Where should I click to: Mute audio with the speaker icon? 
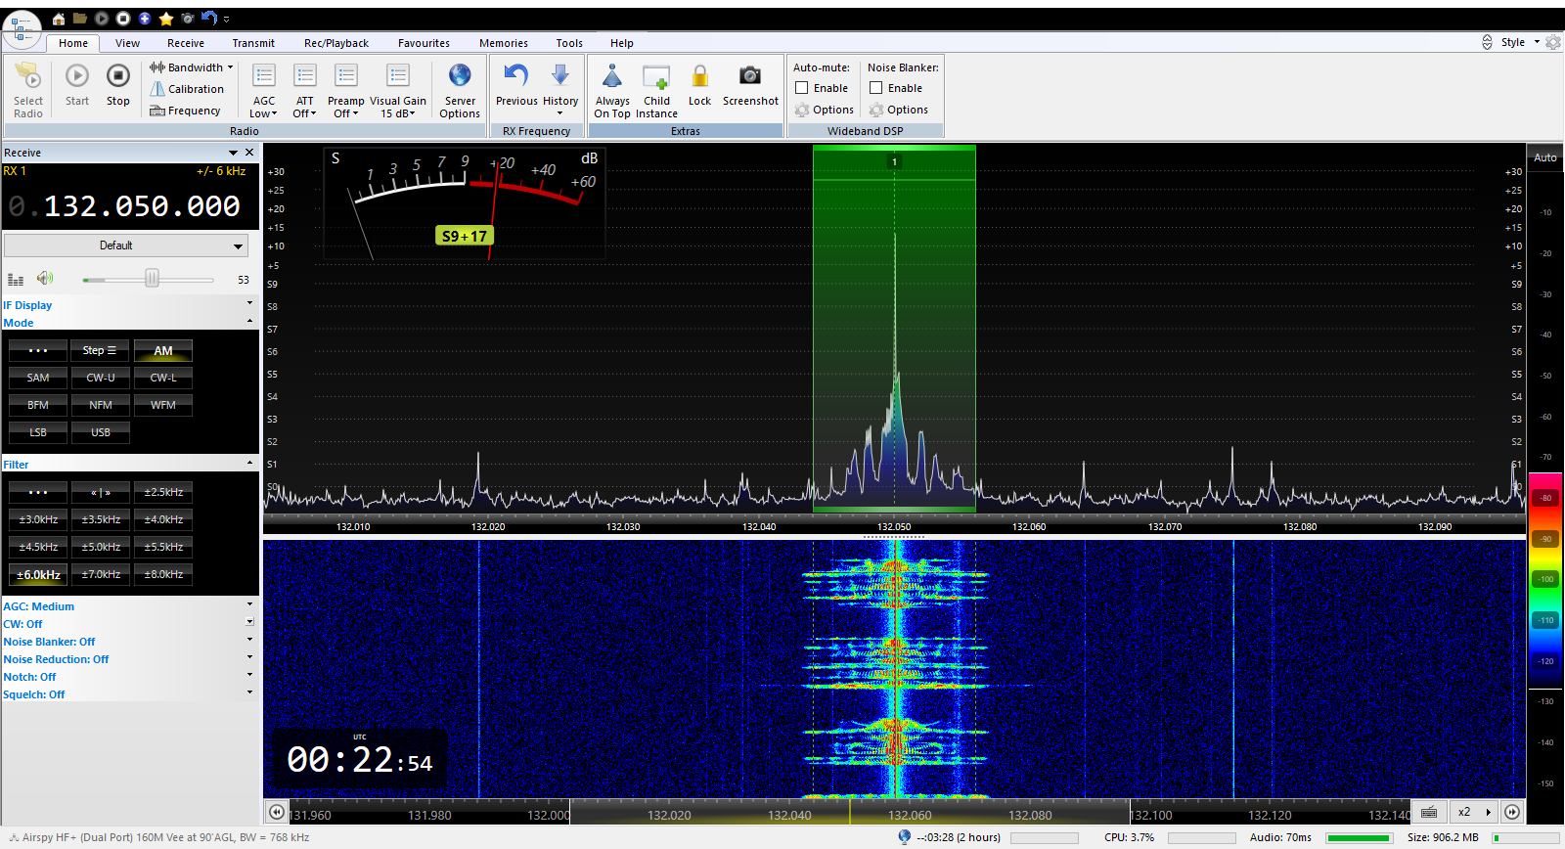[45, 279]
